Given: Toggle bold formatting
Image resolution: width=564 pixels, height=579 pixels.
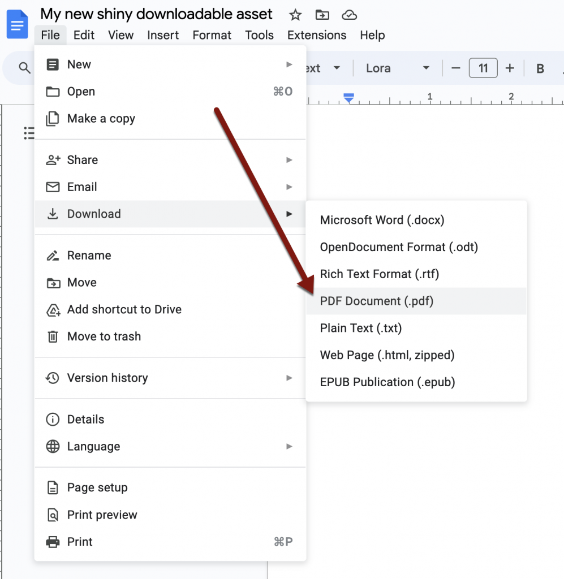Looking at the screenshot, I should click(x=540, y=68).
